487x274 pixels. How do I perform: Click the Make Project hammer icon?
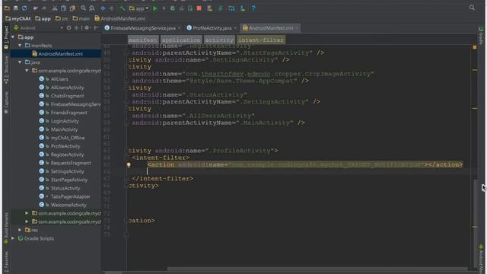(x=123, y=8)
